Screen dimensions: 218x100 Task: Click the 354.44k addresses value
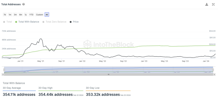tap(55, 95)
